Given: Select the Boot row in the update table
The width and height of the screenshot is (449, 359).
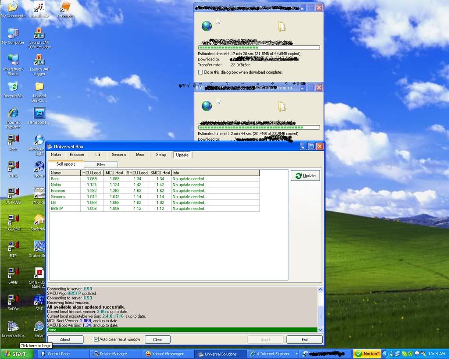Looking at the screenshot, I should point(155,179).
